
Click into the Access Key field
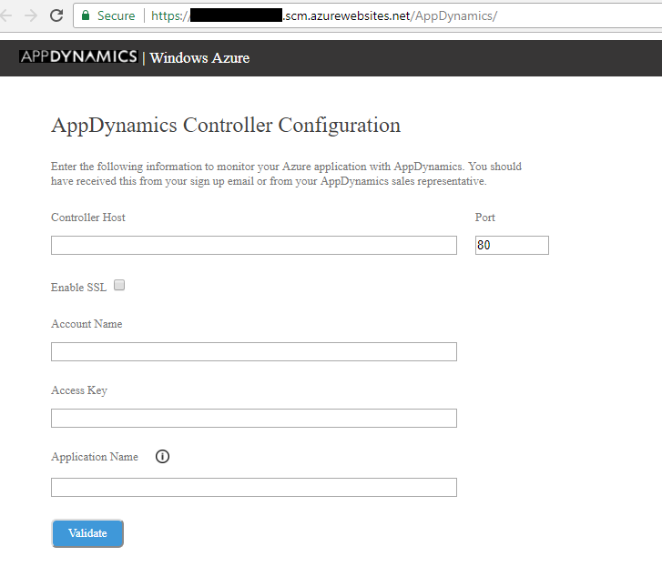coord(253,419)
